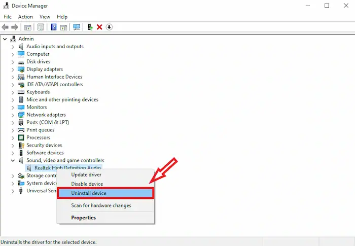Select Update driver in the context menu
The image size is (355, 246).
coord(87,175)
